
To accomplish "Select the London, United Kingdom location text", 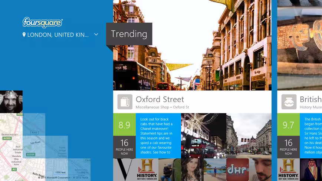I will pos(58,35).
